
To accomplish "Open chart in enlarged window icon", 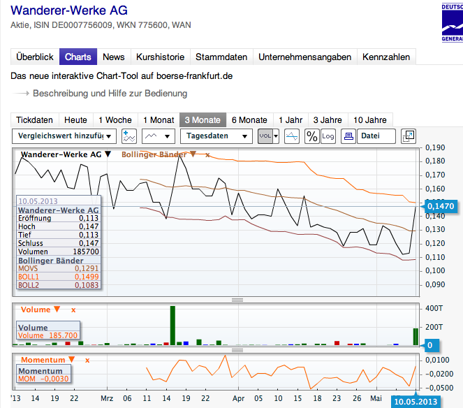I will pyautogui.click(x=409, y=136).
